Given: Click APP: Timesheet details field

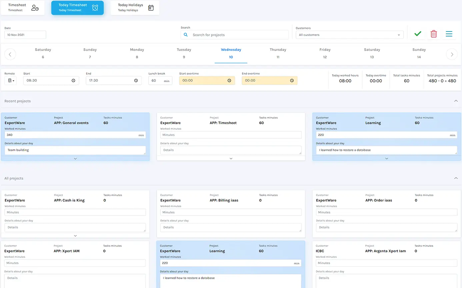Looking at the screenshot, I should [x=231, y=150].
